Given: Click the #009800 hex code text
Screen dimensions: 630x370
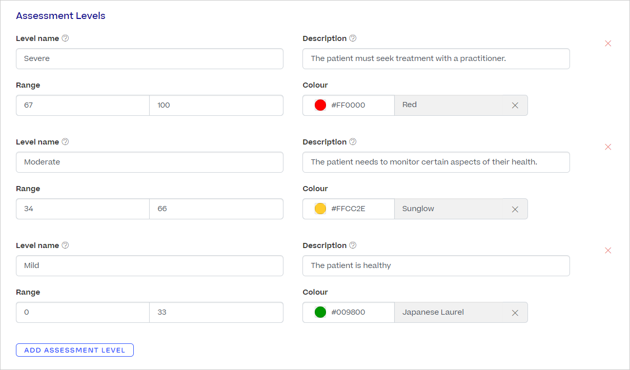Looking at the screenshot, I should point(348,312).
